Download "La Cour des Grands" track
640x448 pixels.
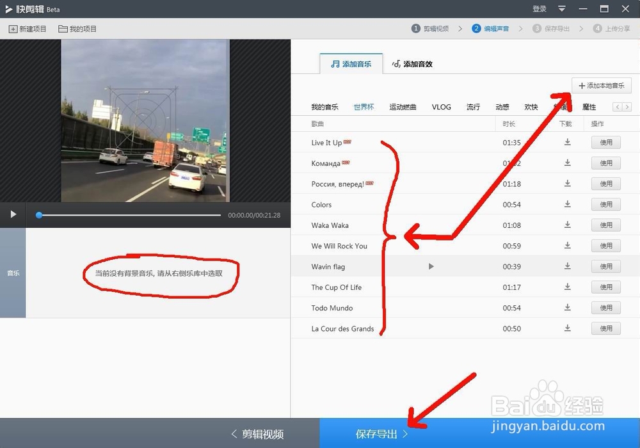click(x=567, y=328)
